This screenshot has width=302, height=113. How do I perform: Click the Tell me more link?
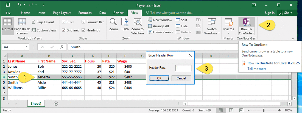tap(257, 69)
